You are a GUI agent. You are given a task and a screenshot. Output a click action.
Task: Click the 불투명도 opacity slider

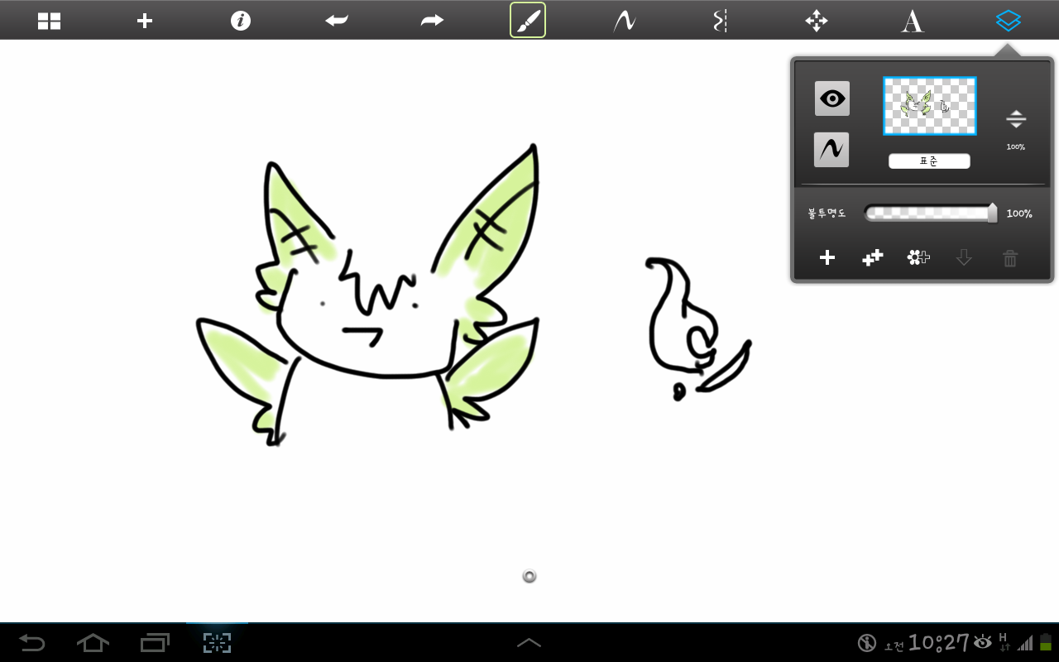[x=929, y=213]
